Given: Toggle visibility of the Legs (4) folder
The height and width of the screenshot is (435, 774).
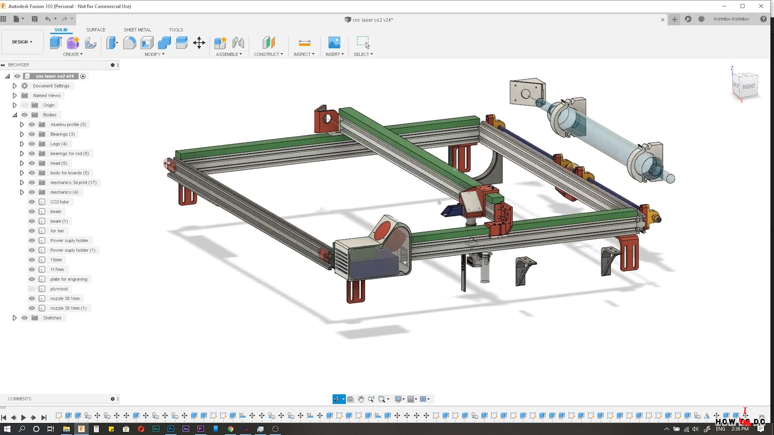Looking at the screenshot, I should (32, 144).
